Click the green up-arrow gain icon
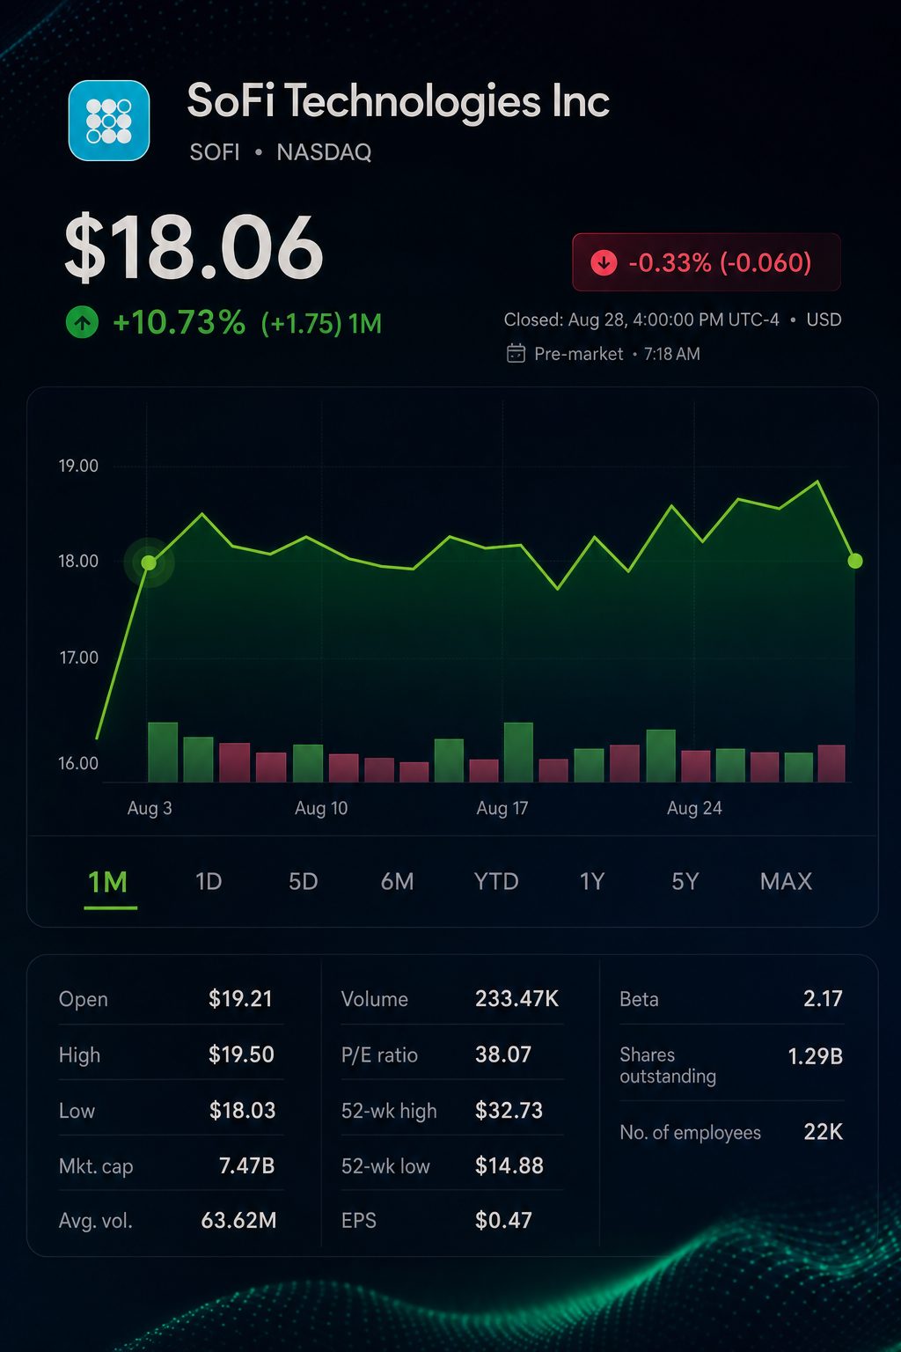901x1352 pixels. coord(82,323)
